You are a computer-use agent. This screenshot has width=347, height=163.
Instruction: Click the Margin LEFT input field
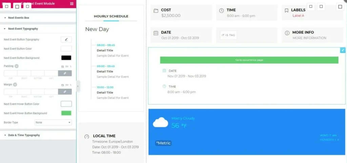52,92
